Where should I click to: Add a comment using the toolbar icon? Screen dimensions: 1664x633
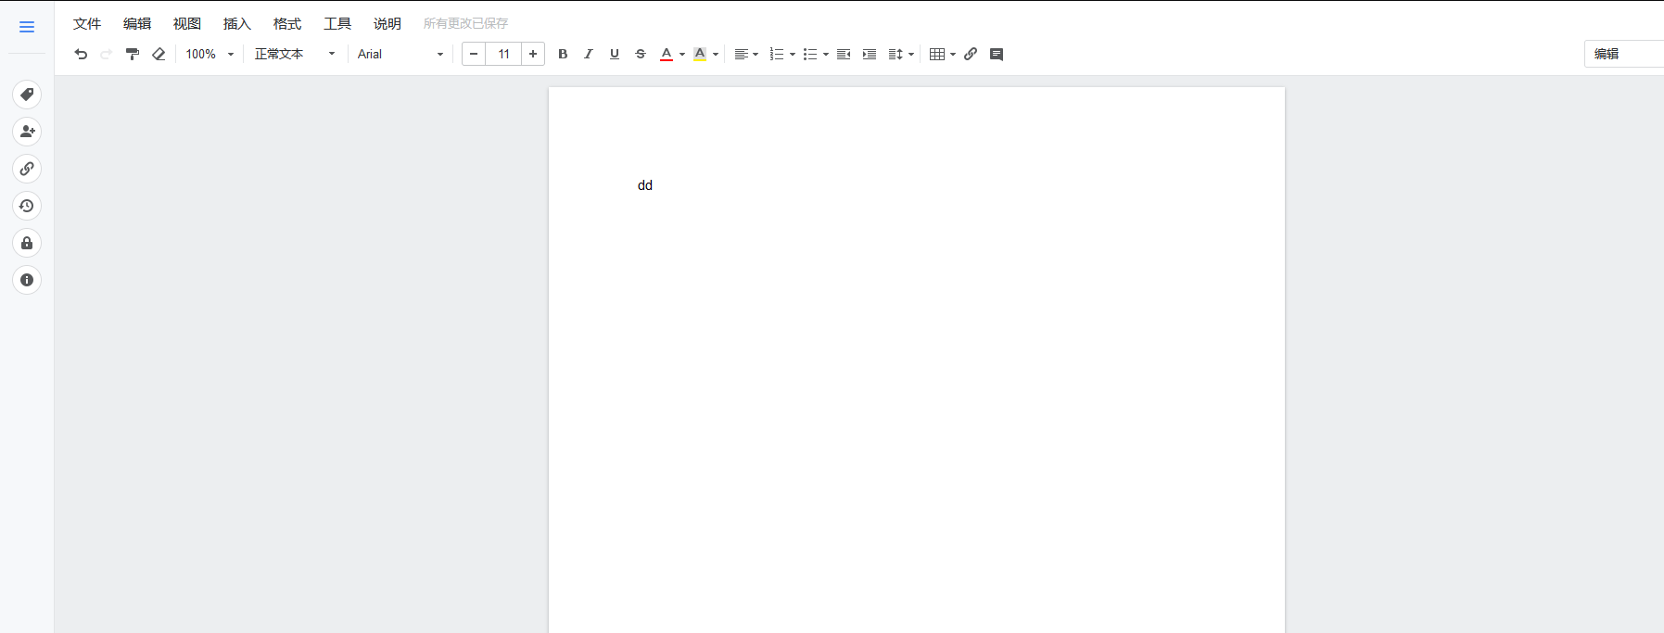[997, 54]
